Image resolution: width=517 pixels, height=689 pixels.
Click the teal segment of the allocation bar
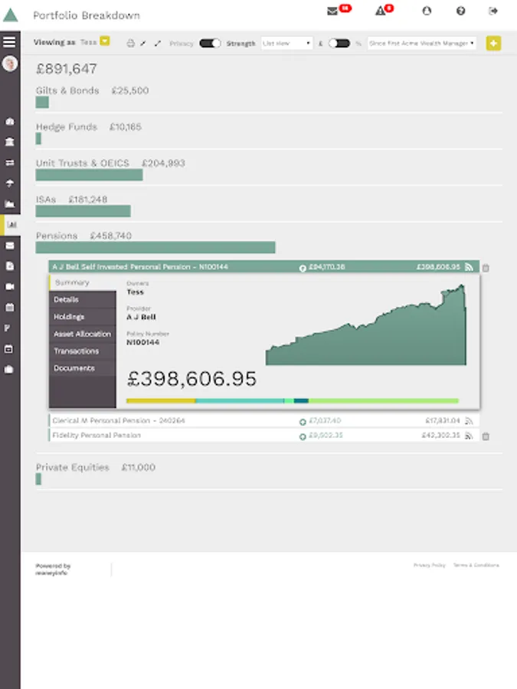tap(240, 400)
